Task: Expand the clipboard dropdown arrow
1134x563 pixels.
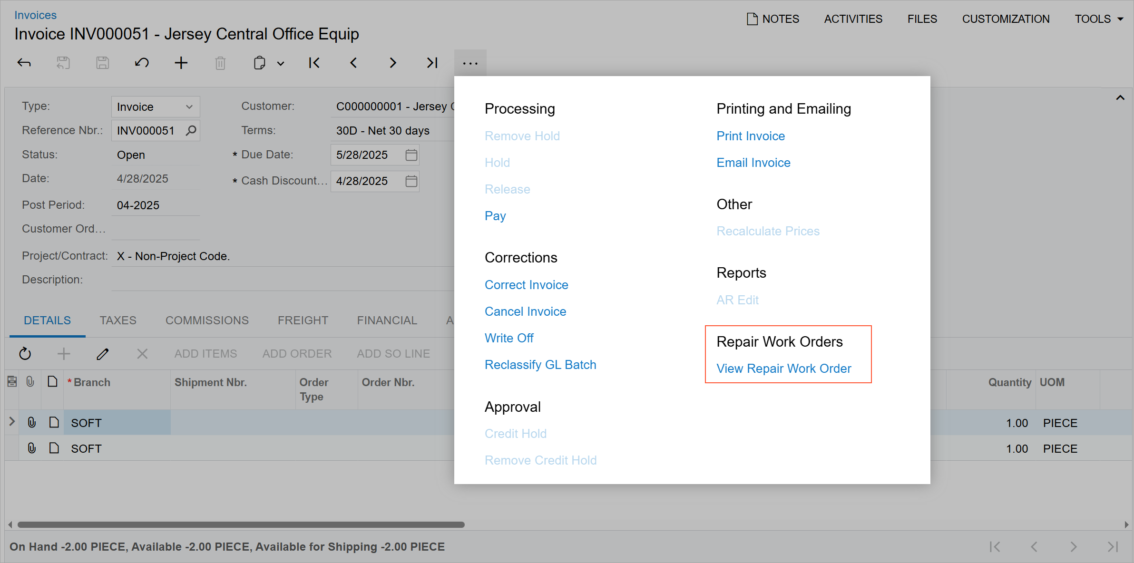Action: (x=281, y=64)
